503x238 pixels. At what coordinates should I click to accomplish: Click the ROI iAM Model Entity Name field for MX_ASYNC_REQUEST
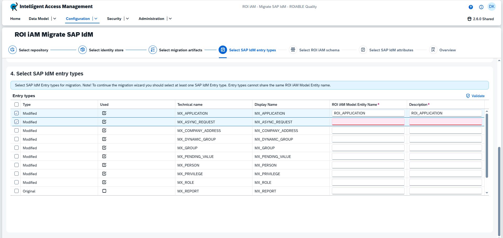(368, 121)
